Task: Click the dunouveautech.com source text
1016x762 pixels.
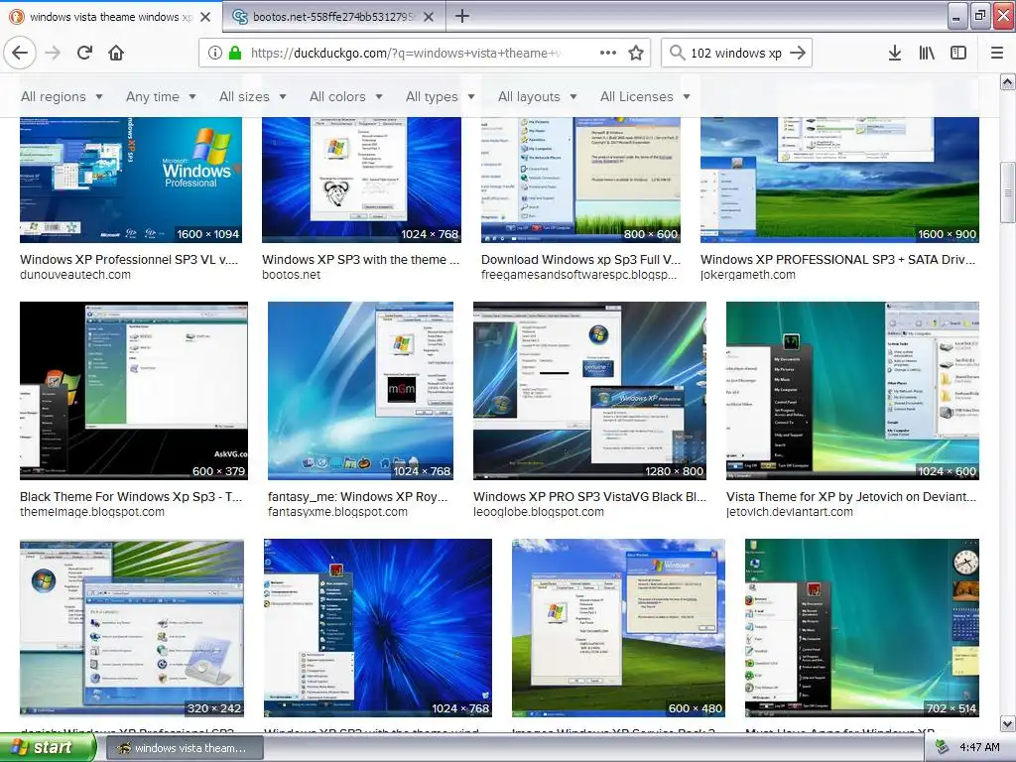Action: (75, 275)
